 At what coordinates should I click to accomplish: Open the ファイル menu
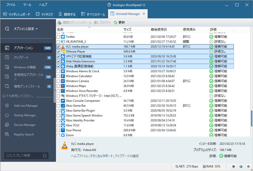[11, 4]
